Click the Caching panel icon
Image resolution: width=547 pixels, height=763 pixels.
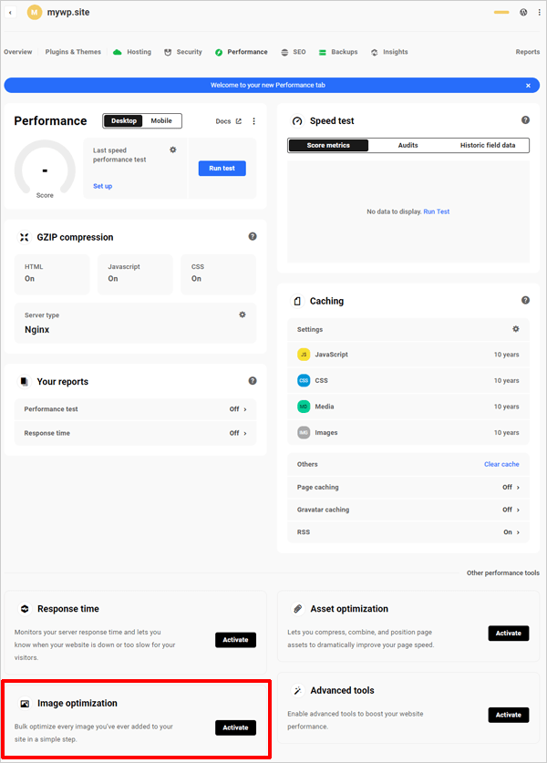pos(295,301)
